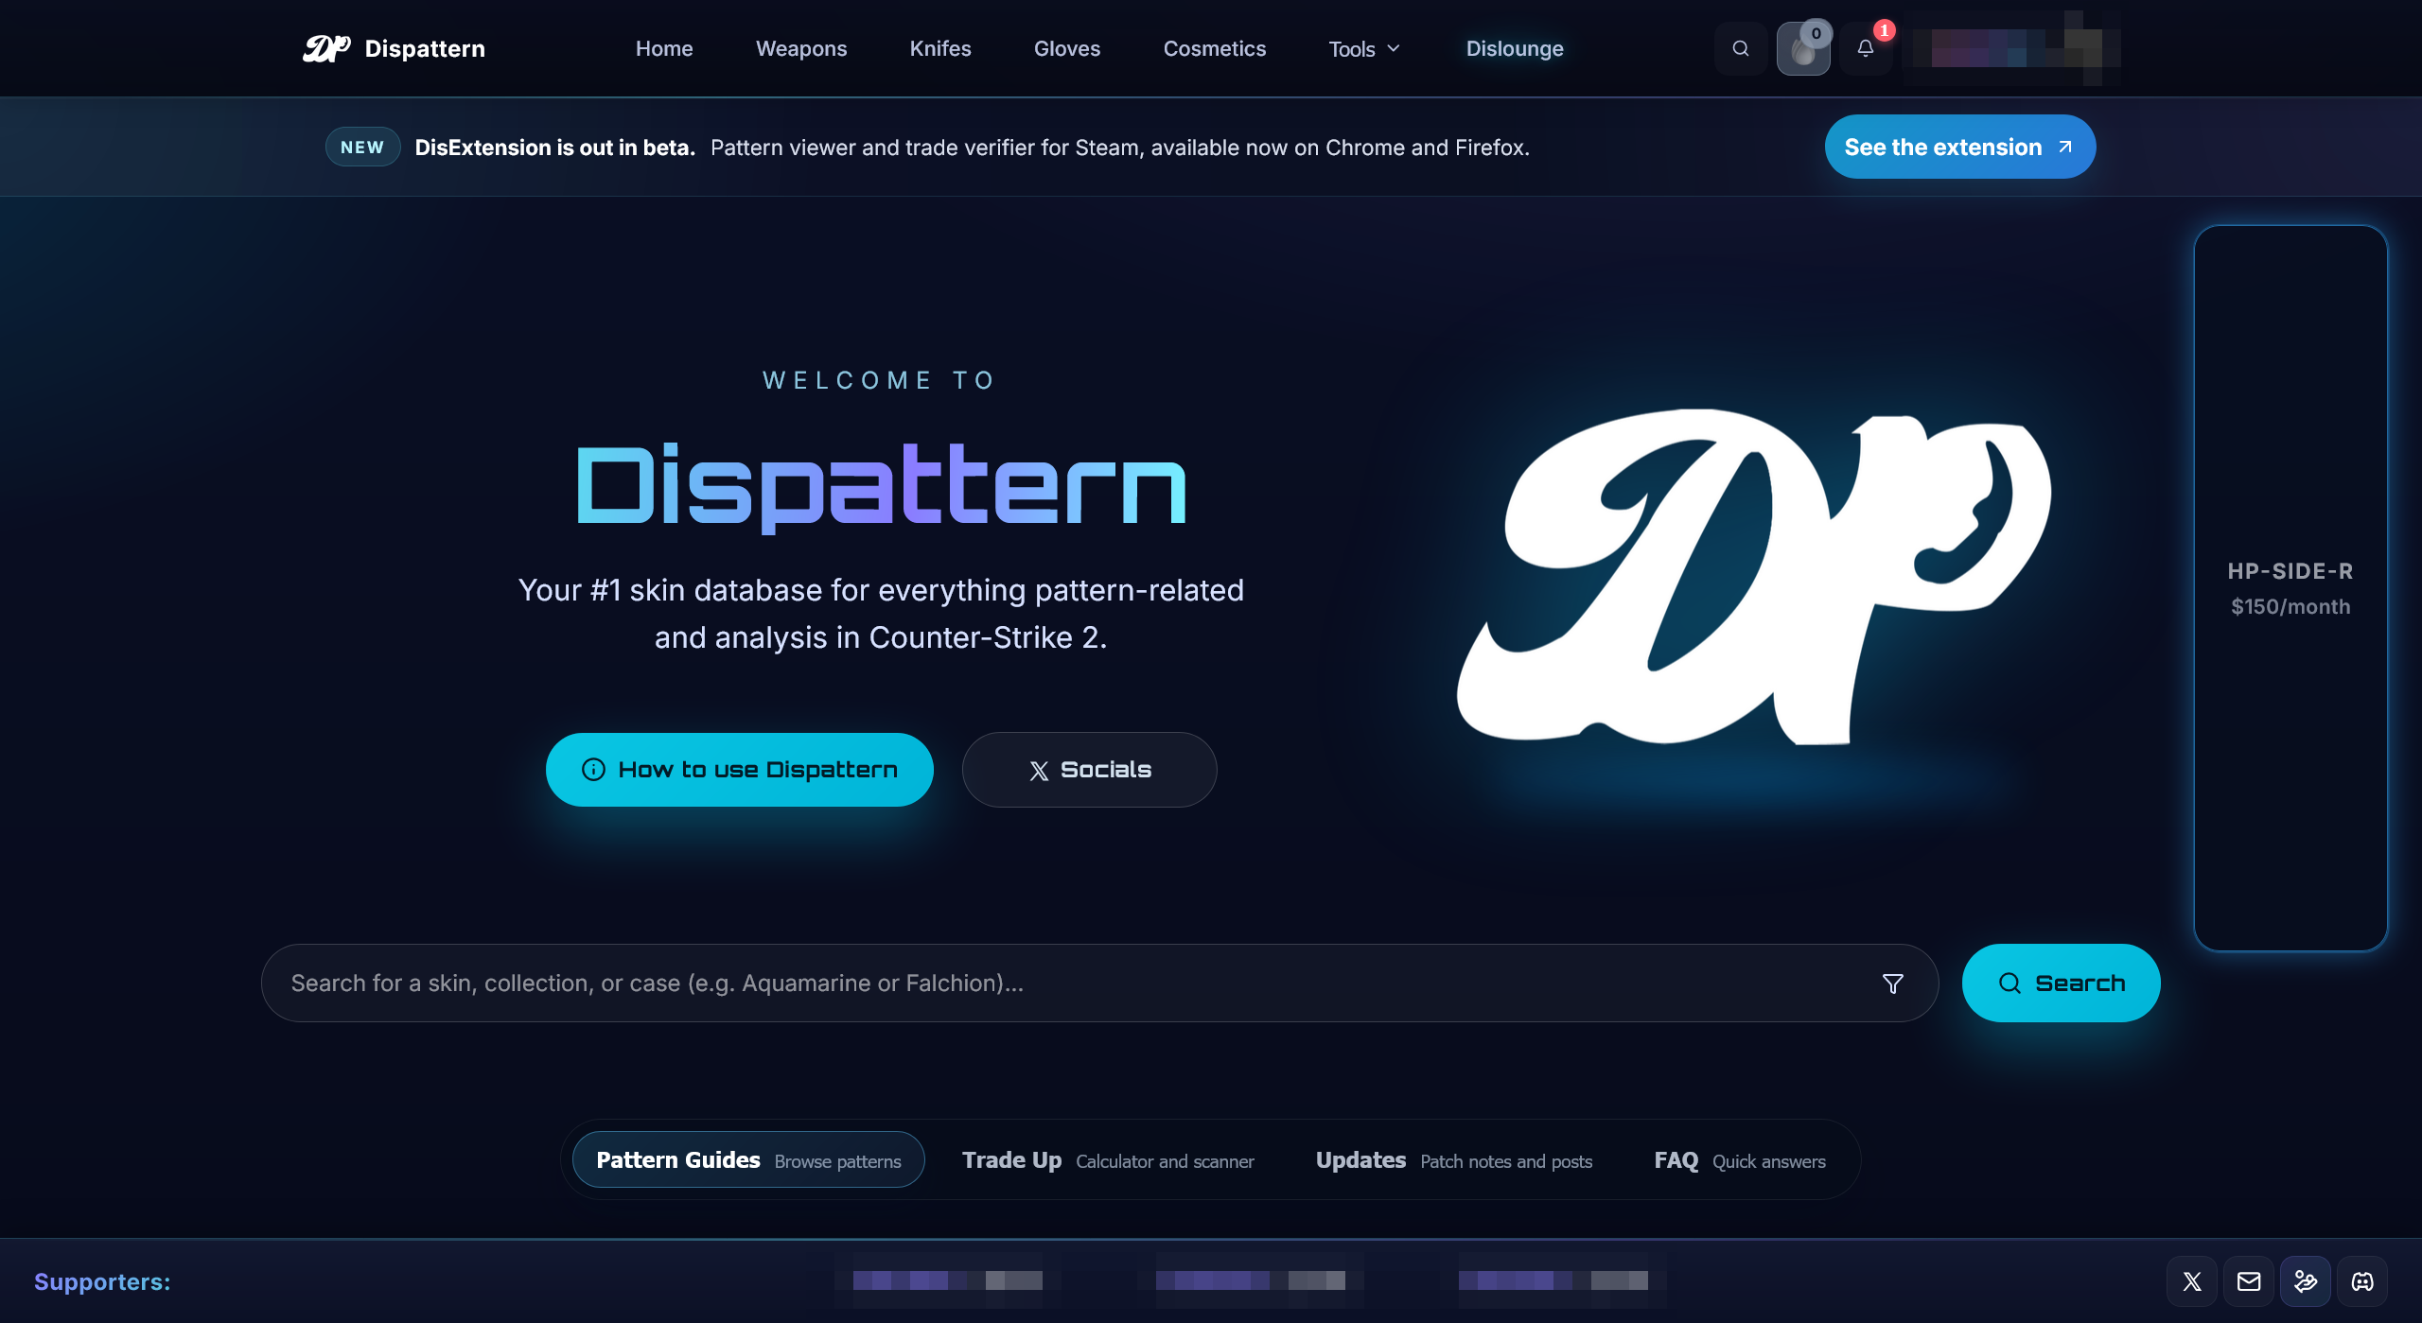Open the FAQ Quick answers tab
Viewport: 2422px width, 1323px height.
(x=1739, y=1159)
